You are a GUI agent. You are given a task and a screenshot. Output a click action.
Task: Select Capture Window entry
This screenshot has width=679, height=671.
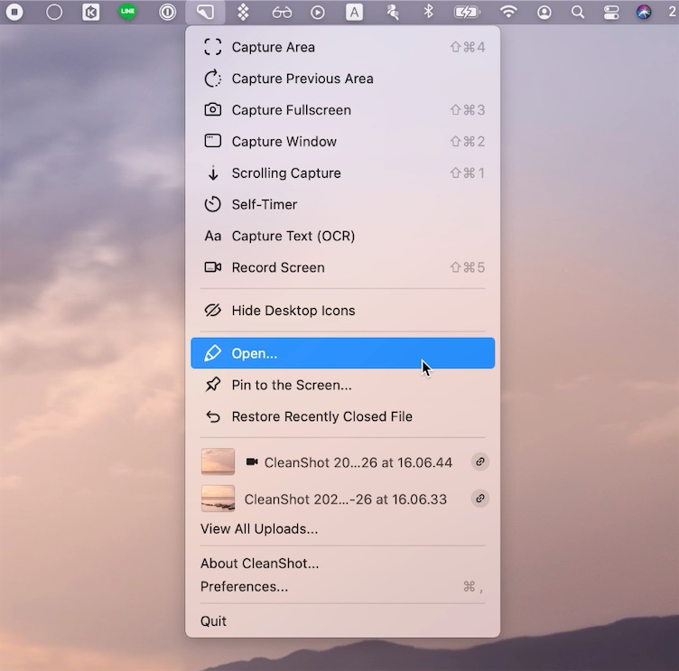pos(342,141)
